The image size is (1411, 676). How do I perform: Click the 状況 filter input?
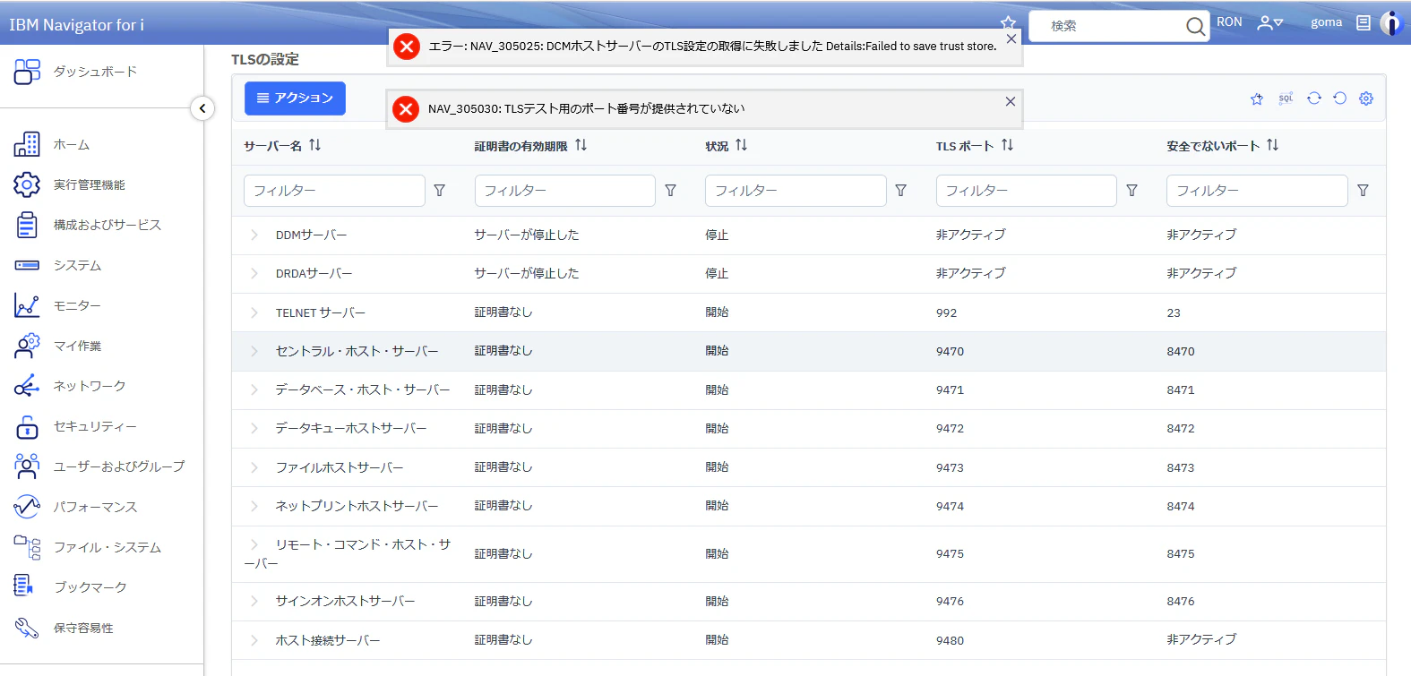[x=796, y=191]
